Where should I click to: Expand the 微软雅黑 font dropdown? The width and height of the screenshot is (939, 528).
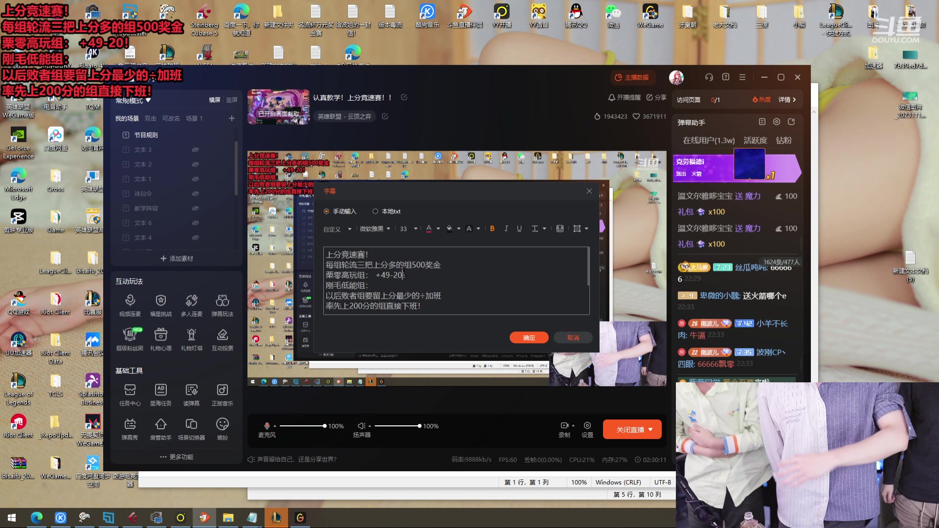(375, 229)
